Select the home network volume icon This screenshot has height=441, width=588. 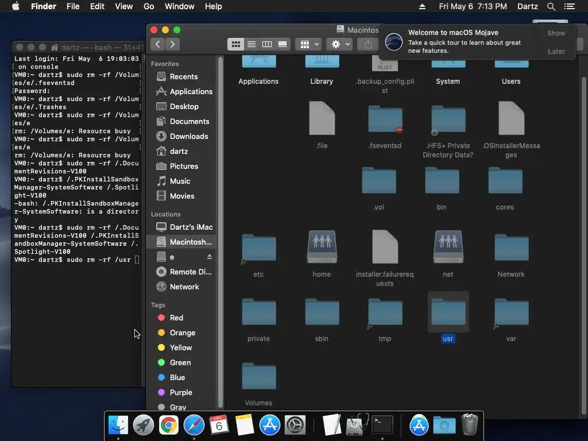[x=322, y=247]
